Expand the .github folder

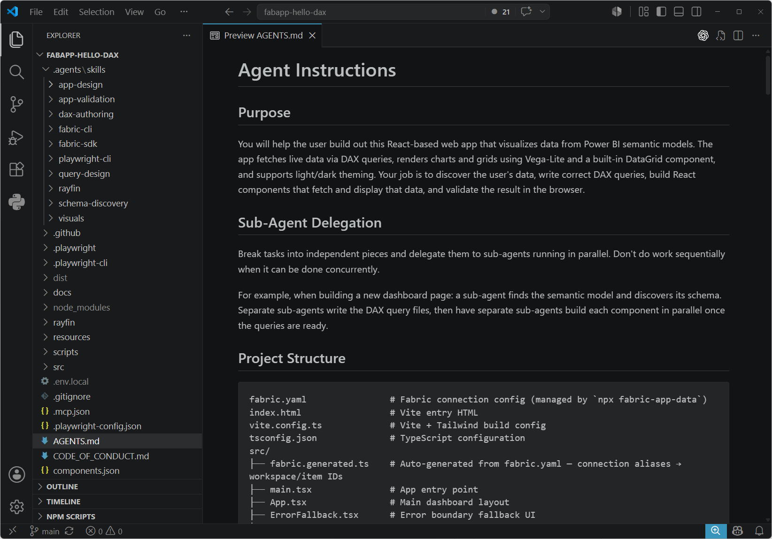tap(117, 233)
